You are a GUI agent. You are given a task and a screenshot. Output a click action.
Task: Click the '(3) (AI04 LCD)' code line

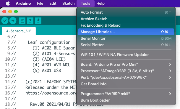click(49, 59)
